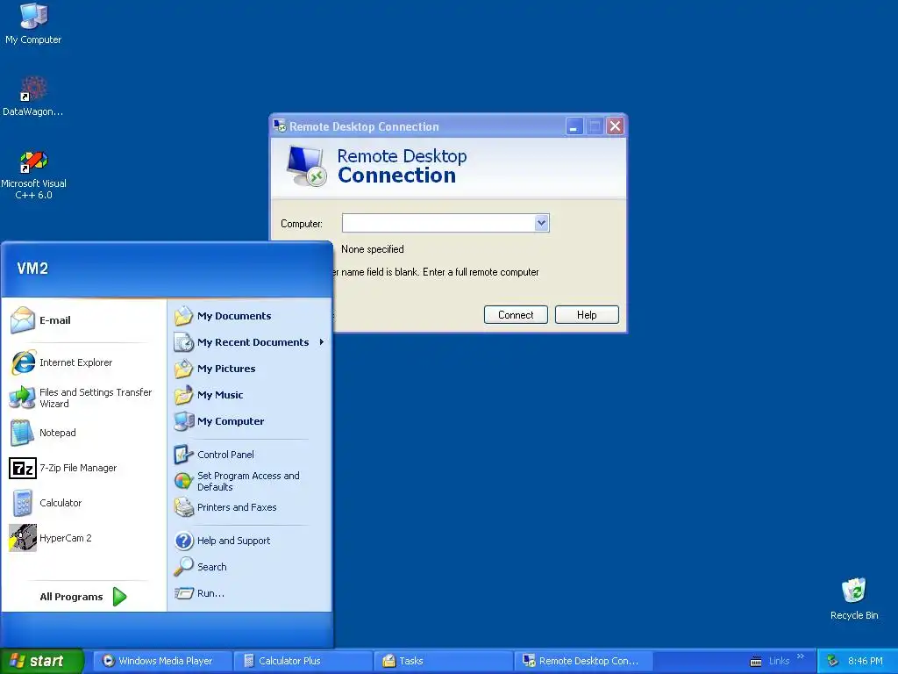Switch to Calculator Plus taskbar item
The image size is (898, 674).
(303, 661)
